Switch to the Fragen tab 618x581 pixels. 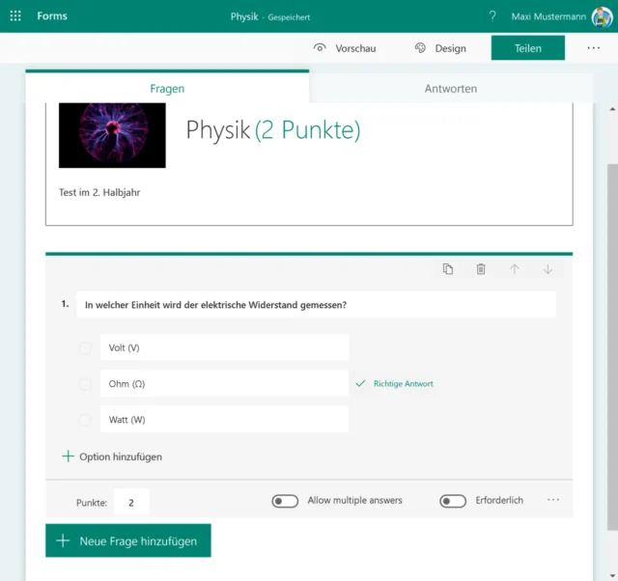click(x=167, y=89)
